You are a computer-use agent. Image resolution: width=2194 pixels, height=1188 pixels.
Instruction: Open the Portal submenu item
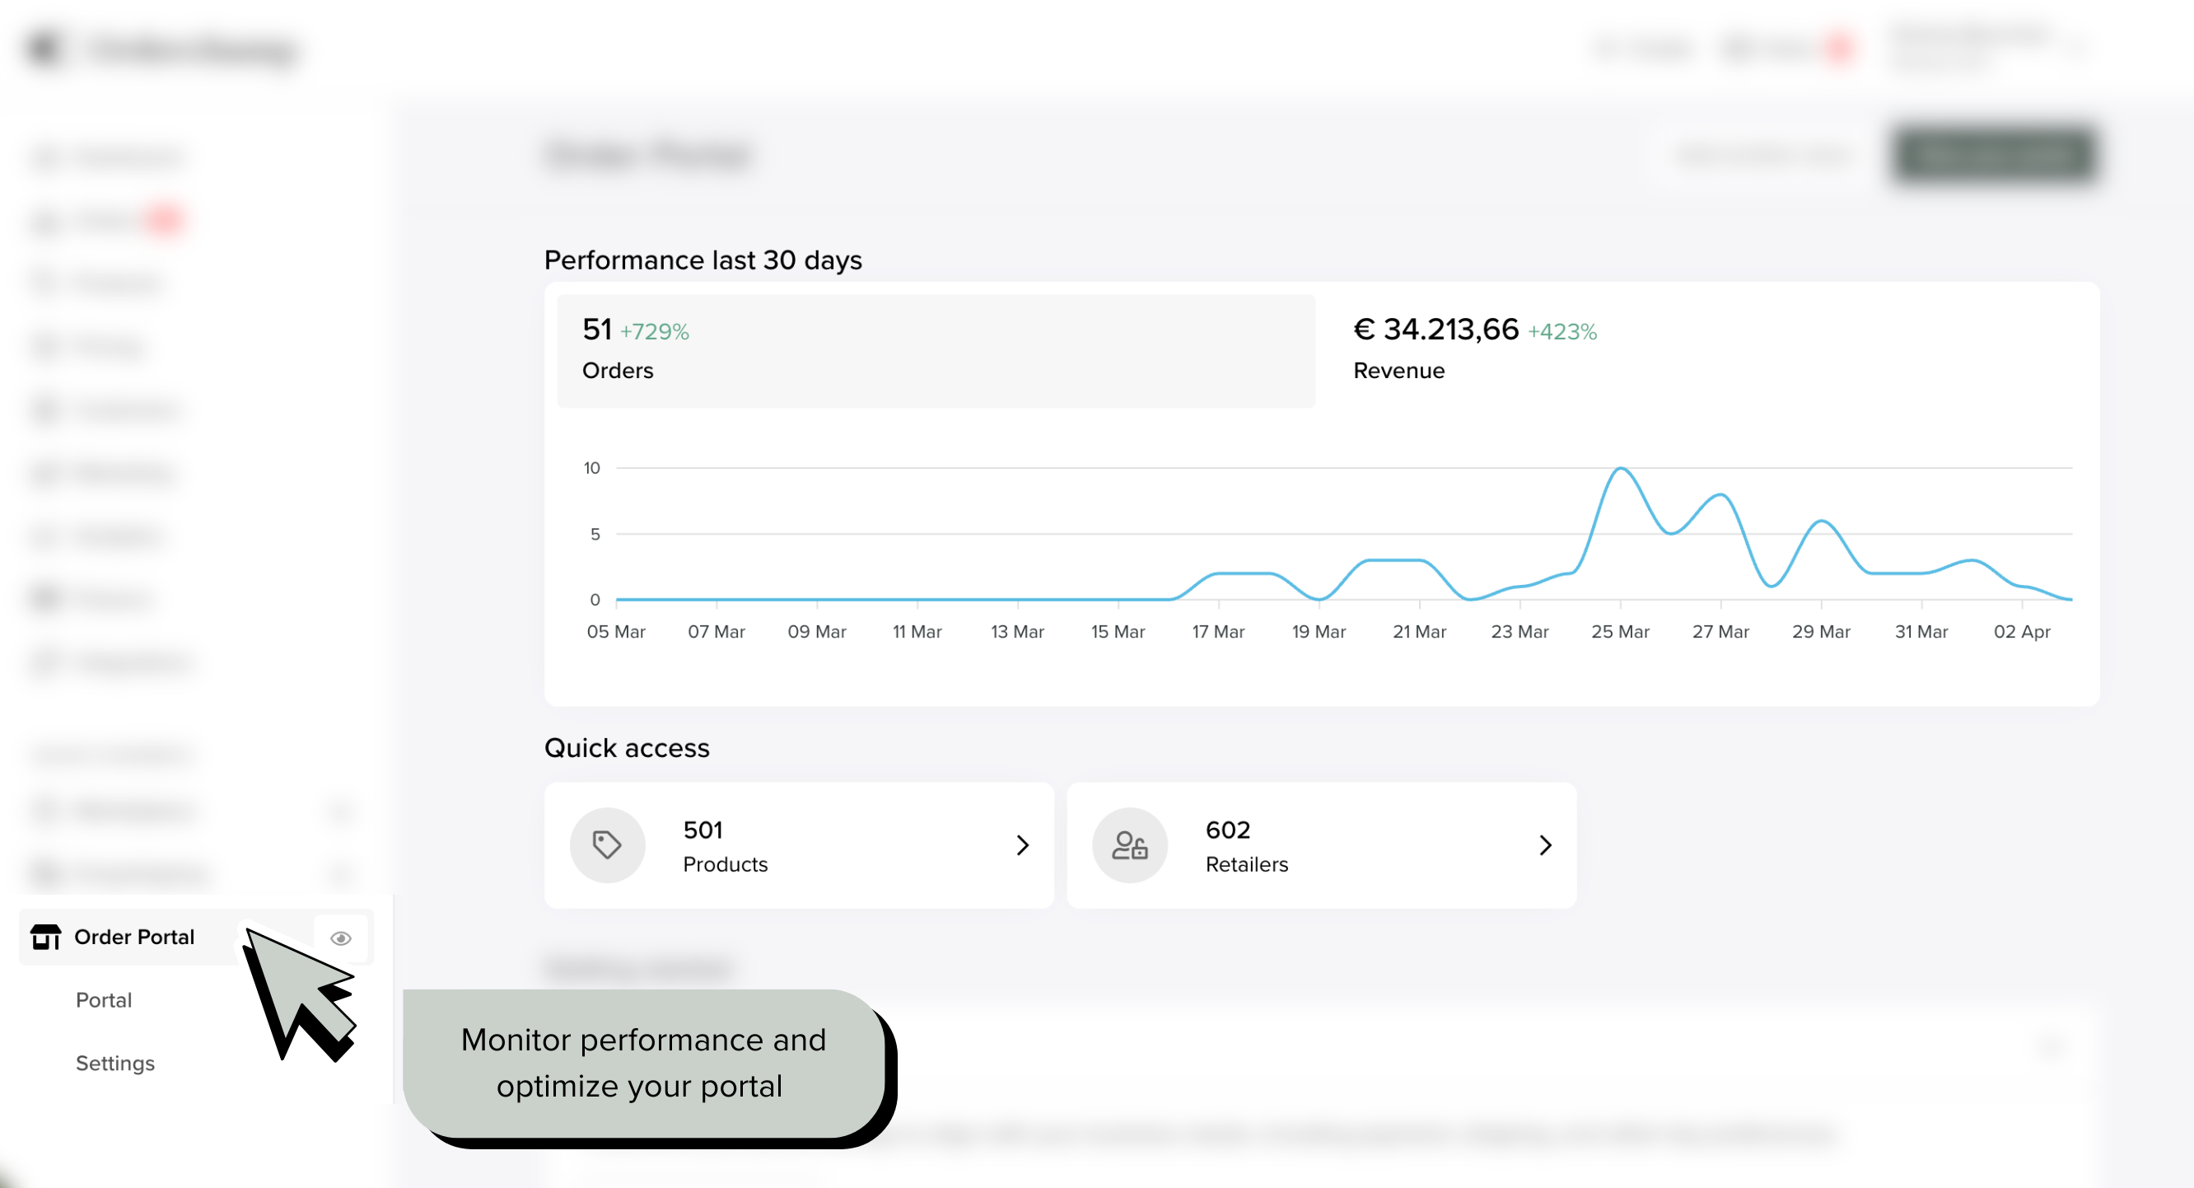(x=103, y=999)
